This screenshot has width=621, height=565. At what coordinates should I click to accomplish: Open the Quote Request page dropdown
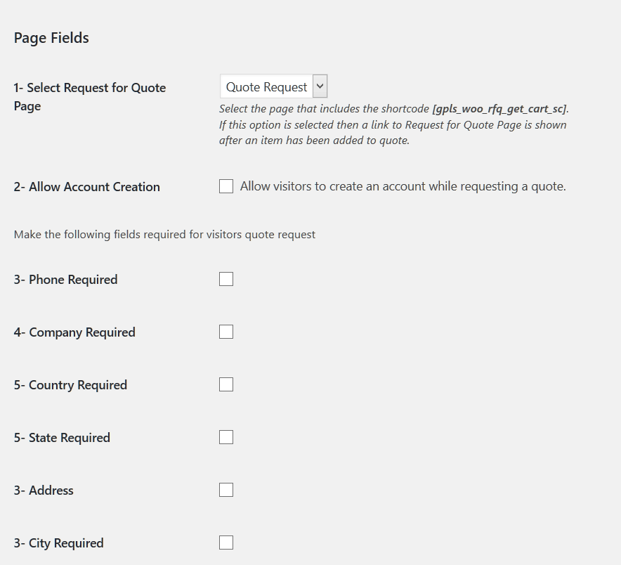click(273, 86)
